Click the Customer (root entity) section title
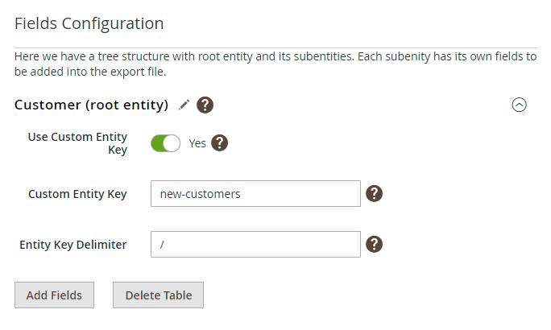551x330 pixels. 91,105
